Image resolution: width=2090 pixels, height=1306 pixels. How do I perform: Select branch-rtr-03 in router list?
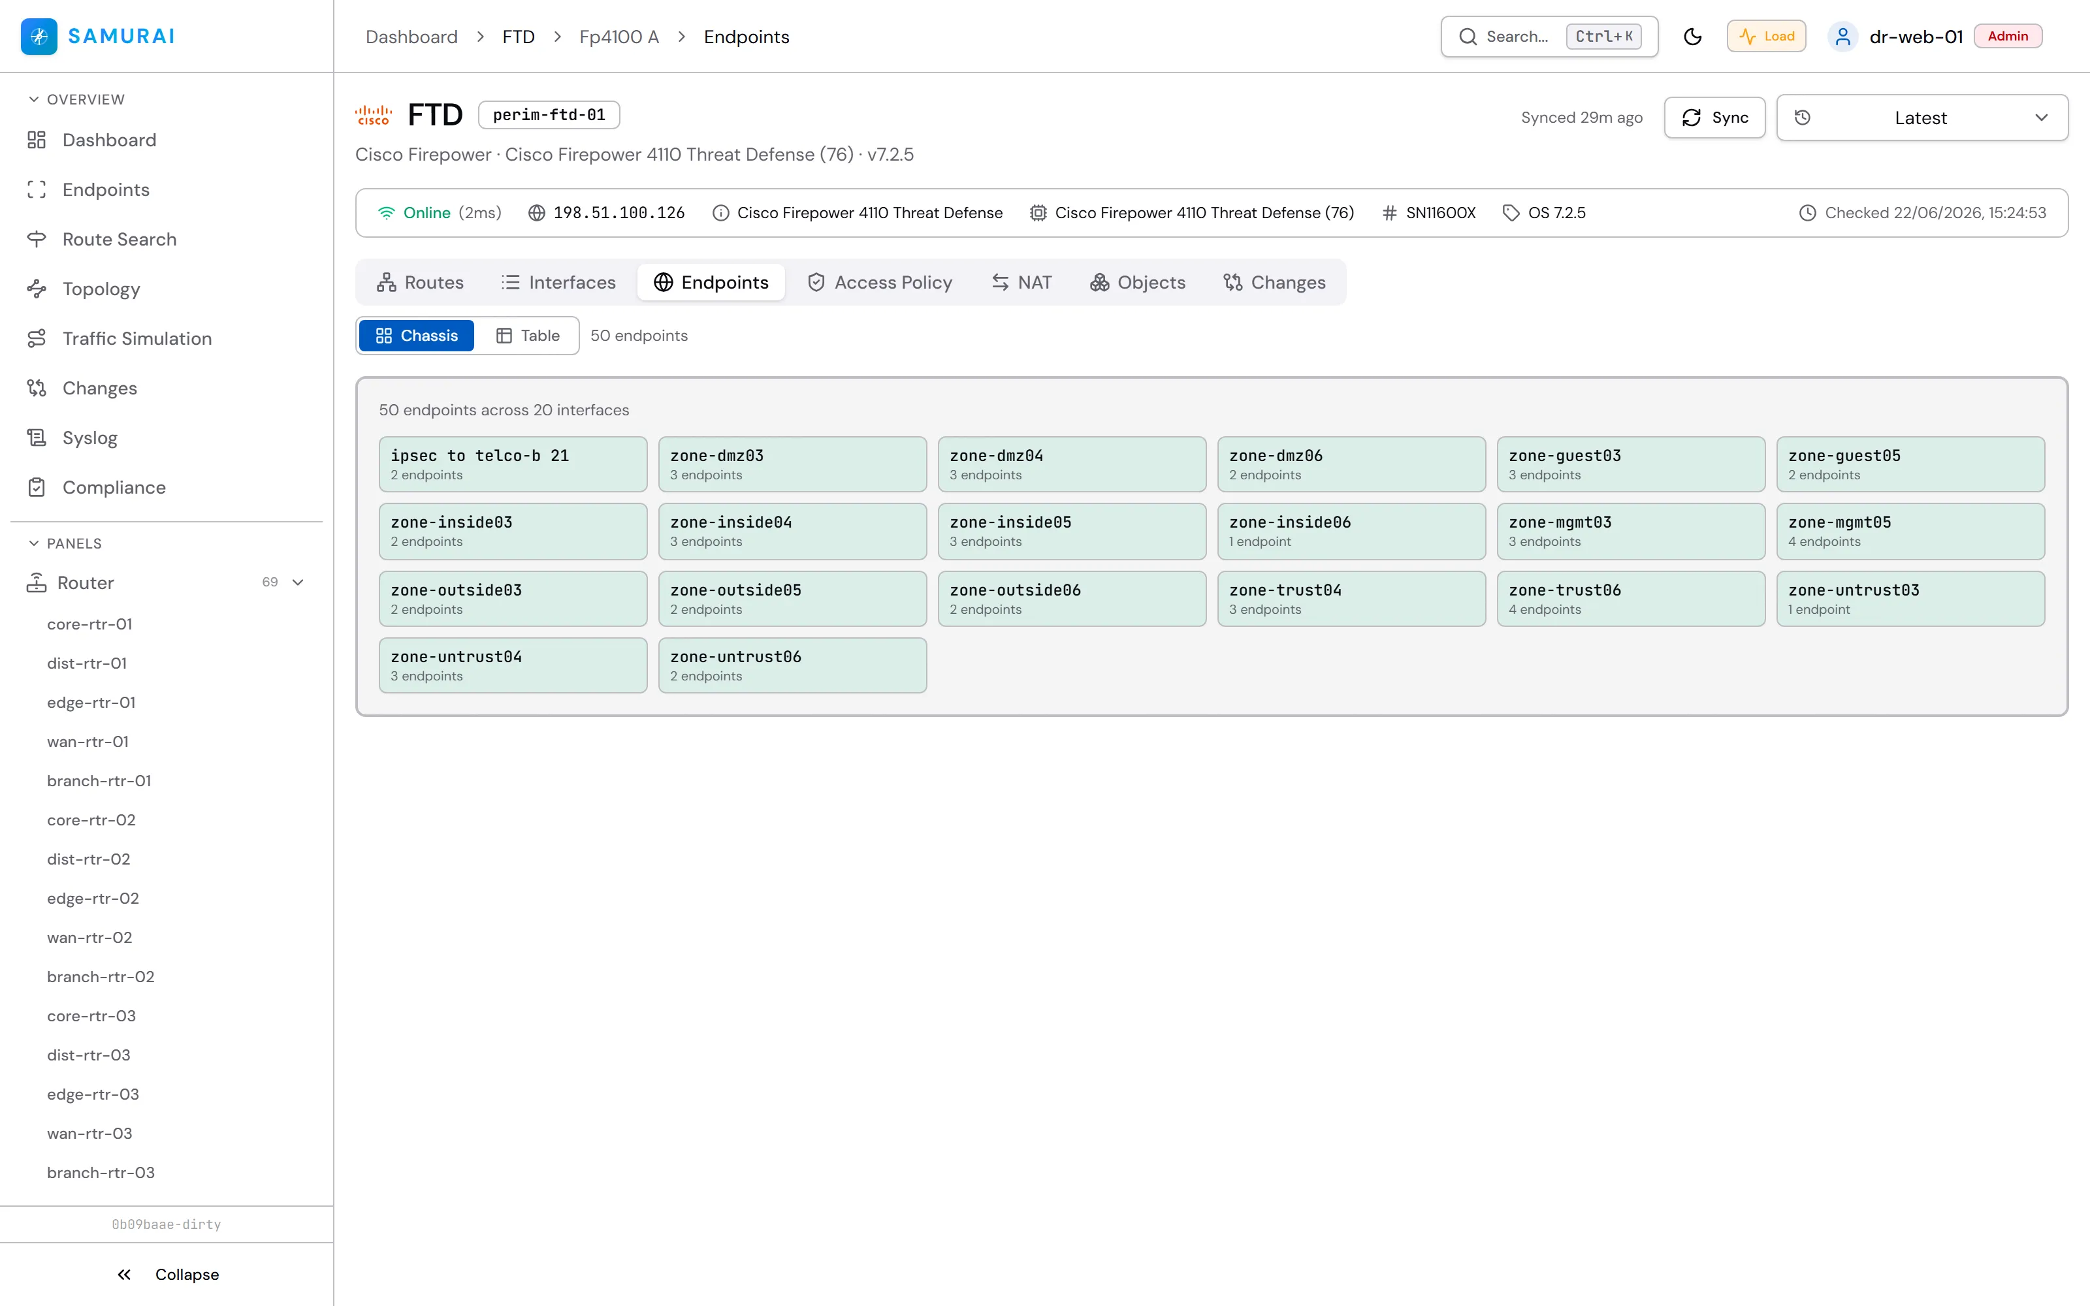pos(101,1173)
